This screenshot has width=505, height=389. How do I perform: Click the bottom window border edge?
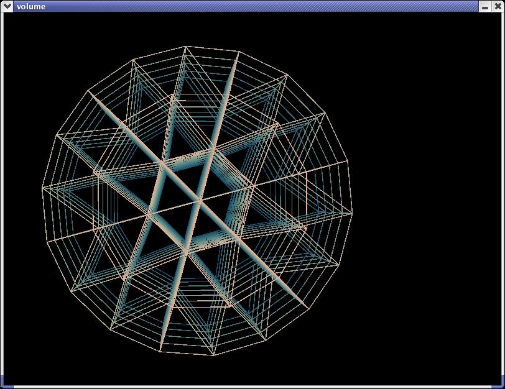coord(249,387)
